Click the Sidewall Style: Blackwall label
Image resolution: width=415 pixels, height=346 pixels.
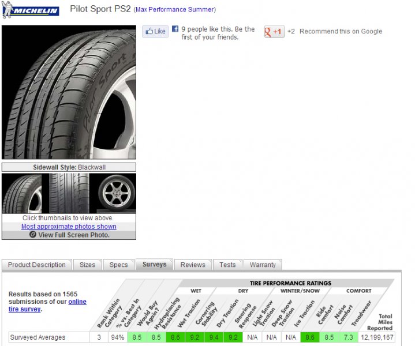click(69, 167)
